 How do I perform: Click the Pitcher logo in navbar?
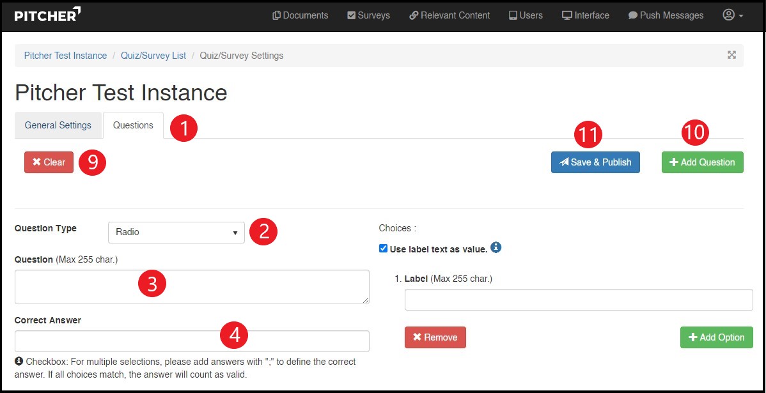(x=48, y=15)
